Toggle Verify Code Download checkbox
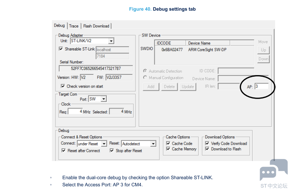Viewport: 291px width, 192px height. pyautogui.click(x=207, y=143)
